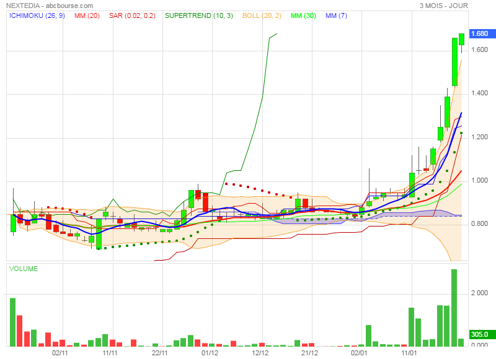Viewport: 496px width, 359px height.
Task: Click the 1.600 price axis label
Action: coord(479,50)
